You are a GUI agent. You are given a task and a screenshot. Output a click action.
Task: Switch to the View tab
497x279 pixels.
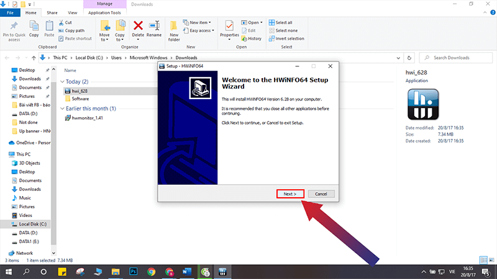72,12
